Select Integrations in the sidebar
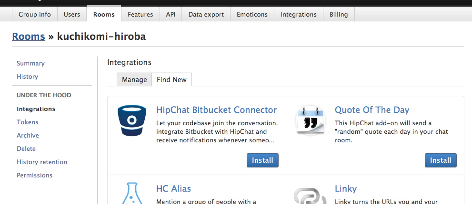Viewport: 472px width, 204px height. [36, 109]
